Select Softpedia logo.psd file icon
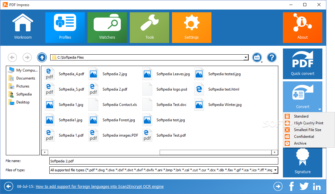335x194 pixels. click(x=147, y=89)
